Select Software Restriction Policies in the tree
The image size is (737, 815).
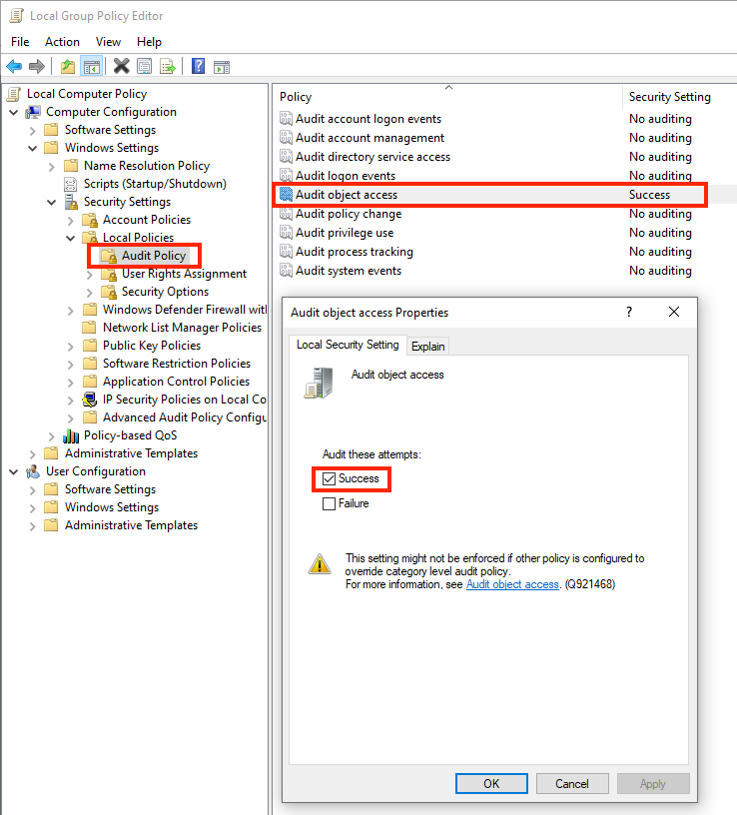[x=177, y=364]
